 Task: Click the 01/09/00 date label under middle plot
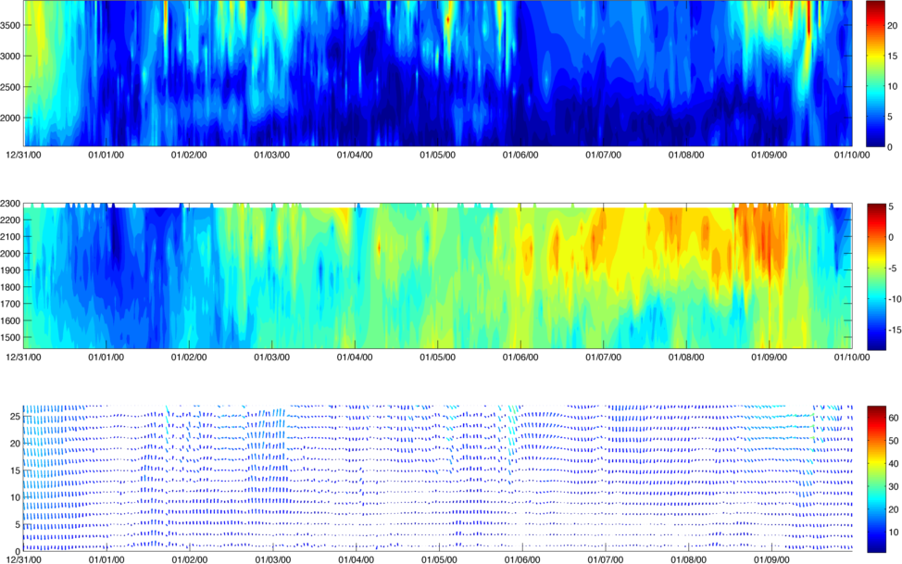[x=770, y=357]
